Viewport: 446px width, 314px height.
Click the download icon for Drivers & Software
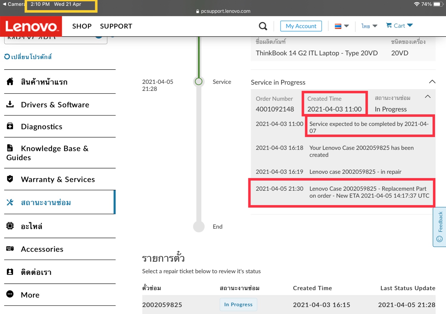click(10, 104)
